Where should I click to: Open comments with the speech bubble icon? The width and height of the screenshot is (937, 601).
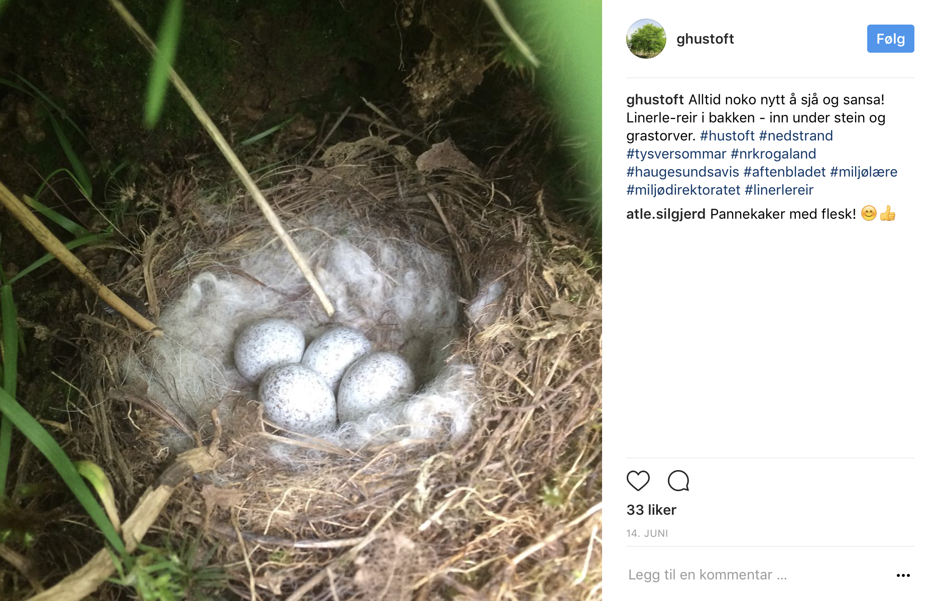coord(678,481)
